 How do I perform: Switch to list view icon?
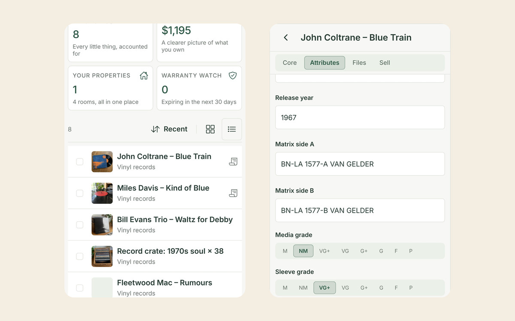click(x=232, y=129)
